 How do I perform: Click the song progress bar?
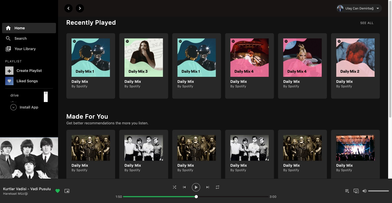point(196,197)
